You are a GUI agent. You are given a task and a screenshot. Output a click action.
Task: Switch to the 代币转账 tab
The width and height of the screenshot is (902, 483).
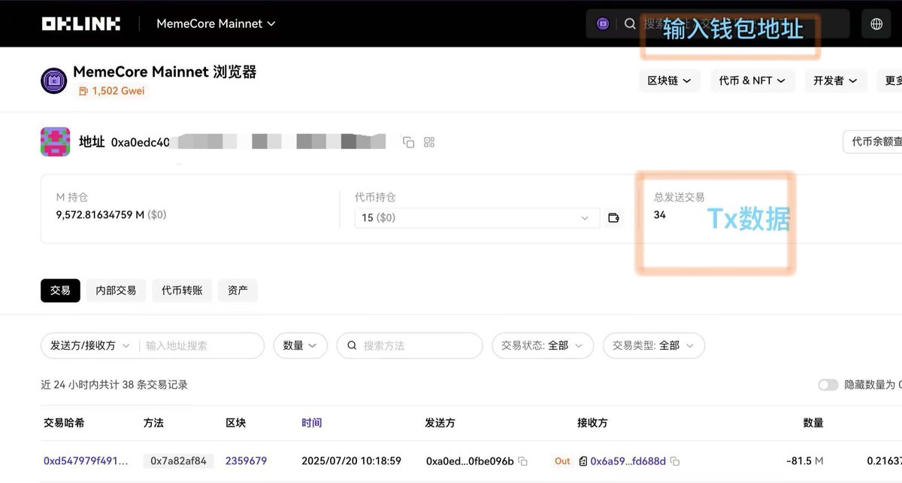(182, 290)
